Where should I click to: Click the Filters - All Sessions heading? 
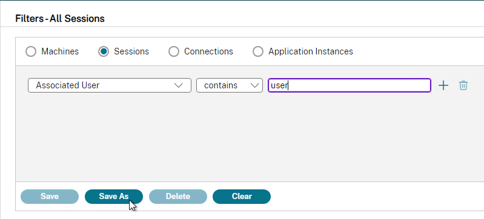[60, 19]
